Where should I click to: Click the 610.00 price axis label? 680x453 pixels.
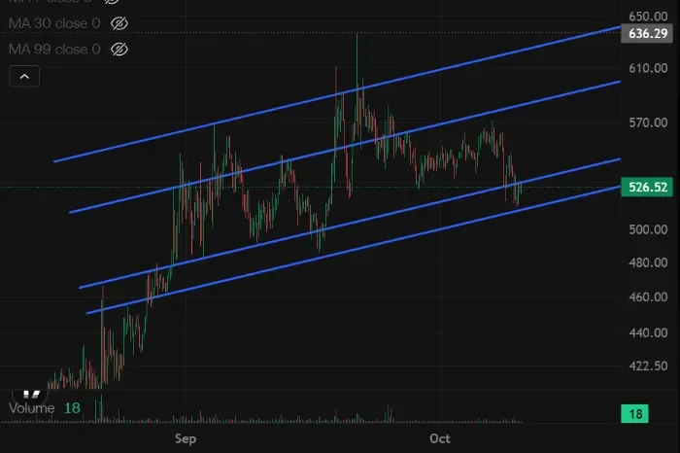(648, 68)
